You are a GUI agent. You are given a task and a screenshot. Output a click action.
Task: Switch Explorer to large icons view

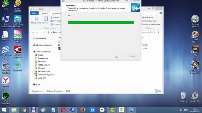160,91
